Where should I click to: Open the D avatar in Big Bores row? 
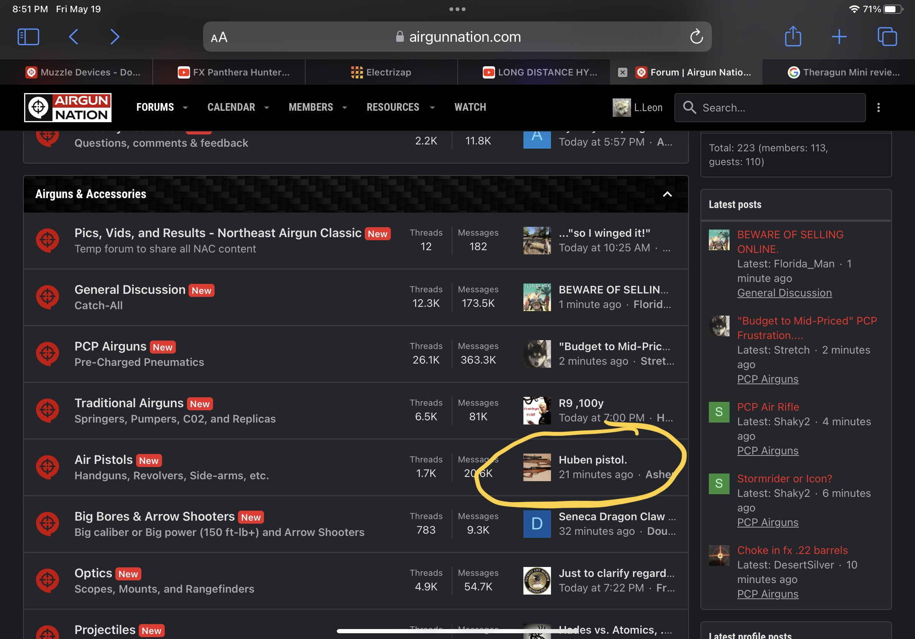[x=537, y=524]
